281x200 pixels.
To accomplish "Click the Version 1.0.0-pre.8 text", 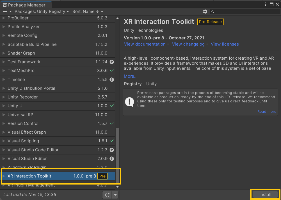I will tap(144, 38).
